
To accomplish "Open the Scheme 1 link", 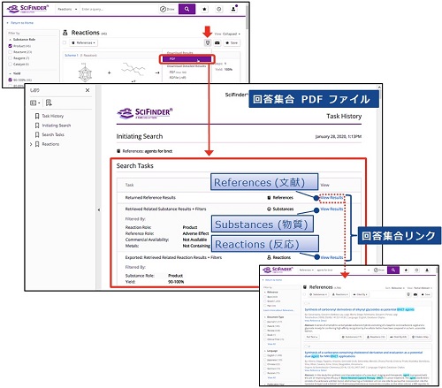I will [72, 55].
